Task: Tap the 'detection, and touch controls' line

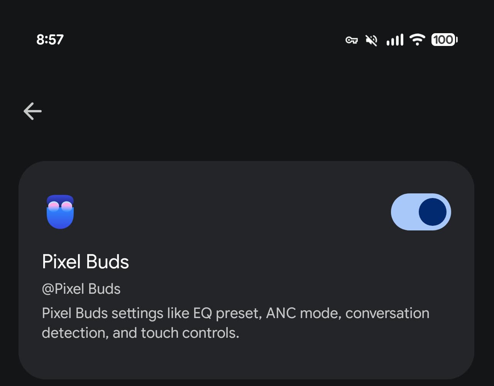Action: (140, 333)
